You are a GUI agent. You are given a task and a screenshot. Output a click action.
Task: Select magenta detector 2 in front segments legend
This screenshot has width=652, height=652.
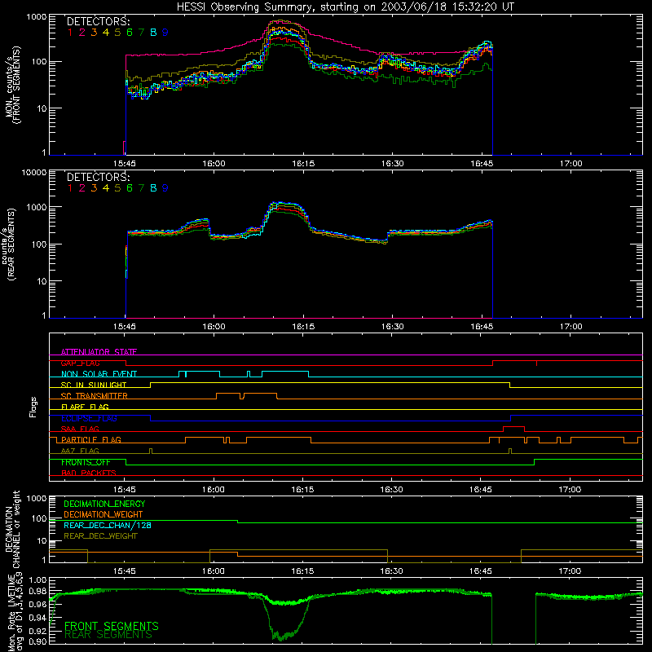(82, 33)
